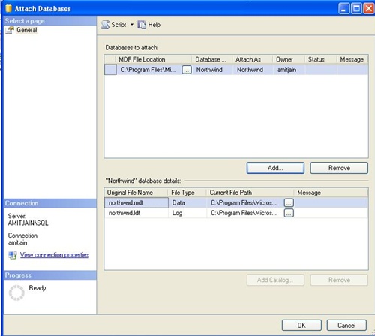375x336 pixels.
Task: Browse path for northwnd.mdf ellipsis button
Action: [289, 202]
